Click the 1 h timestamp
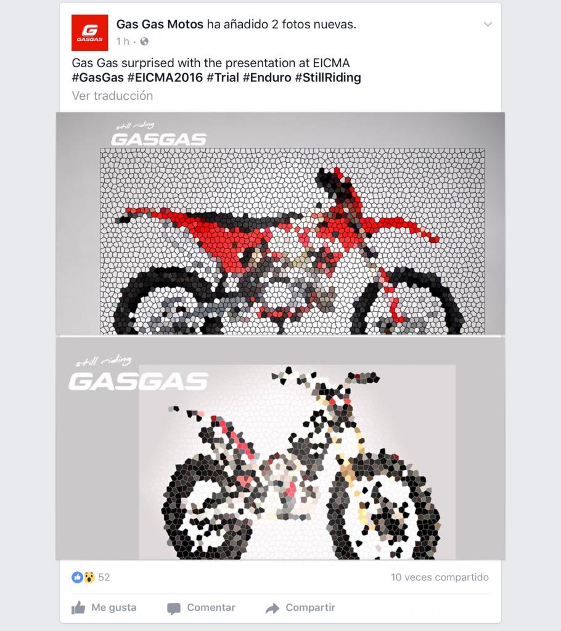Viewport: 561px width, 631px height. [x=123, y=41]
